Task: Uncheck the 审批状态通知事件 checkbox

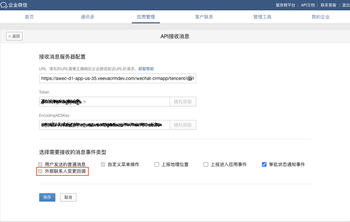Action: pyautogui.click(x=264, y=164)
